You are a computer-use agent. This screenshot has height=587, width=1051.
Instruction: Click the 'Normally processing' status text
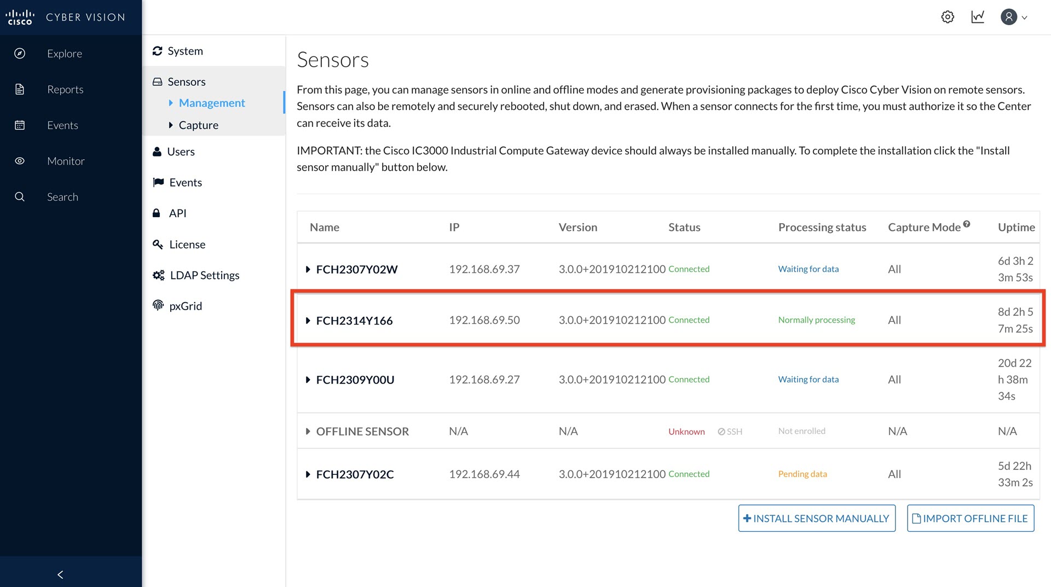click(817, 320)
